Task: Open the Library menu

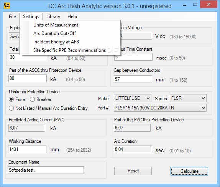Action: click(x=53, y=17)
